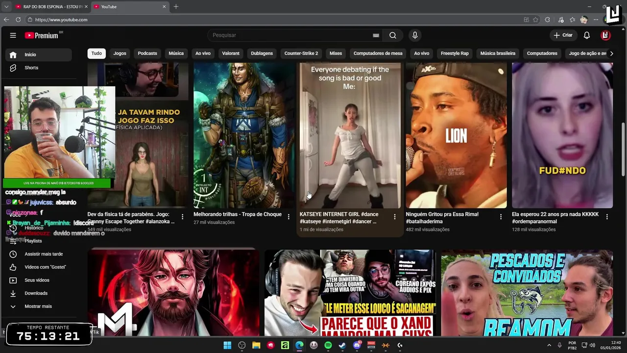The width and height of the screenshot is (627, 353).
Task: Click the search magnifier button
Action: pos(393,35)
